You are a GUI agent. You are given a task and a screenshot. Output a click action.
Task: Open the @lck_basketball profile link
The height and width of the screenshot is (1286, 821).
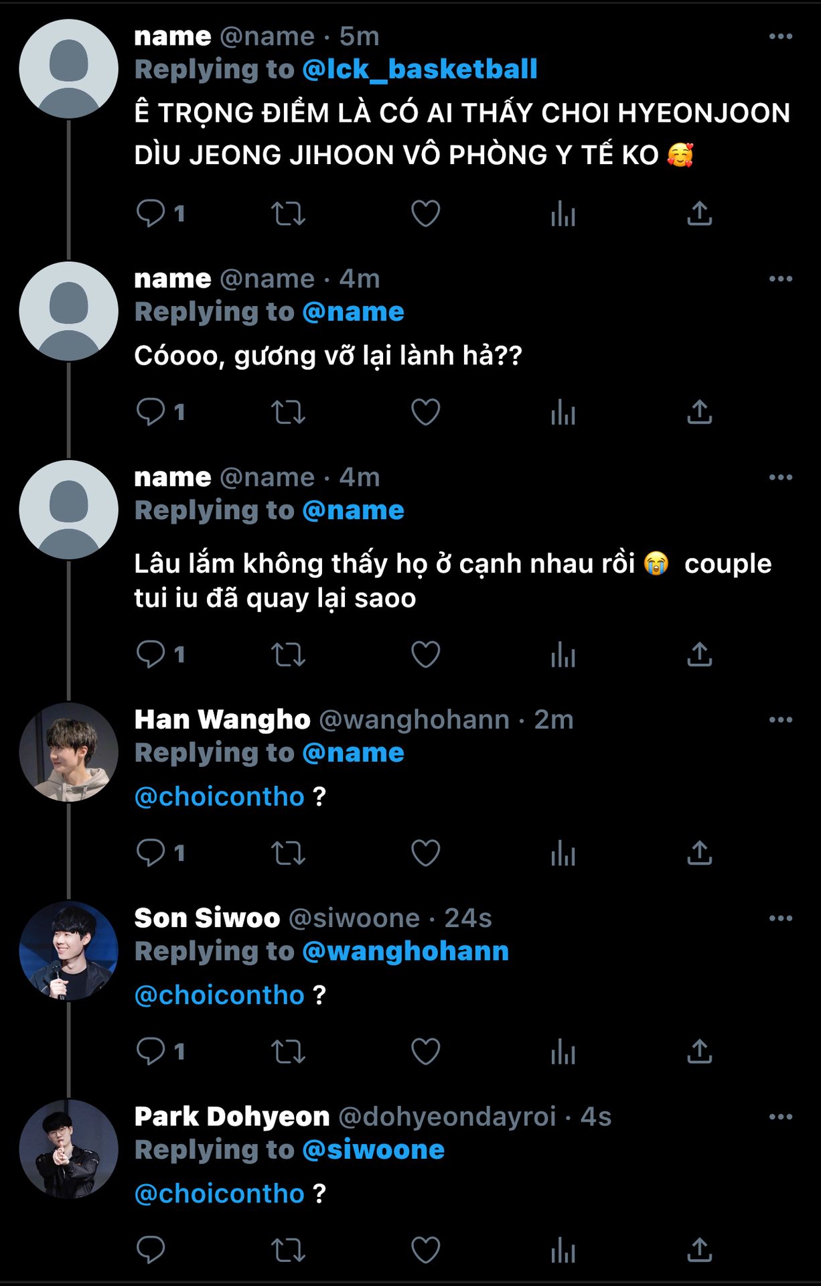click(x=420, y=69)
